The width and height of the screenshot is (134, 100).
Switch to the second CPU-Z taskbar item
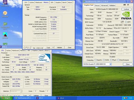[x=66, y=98]
